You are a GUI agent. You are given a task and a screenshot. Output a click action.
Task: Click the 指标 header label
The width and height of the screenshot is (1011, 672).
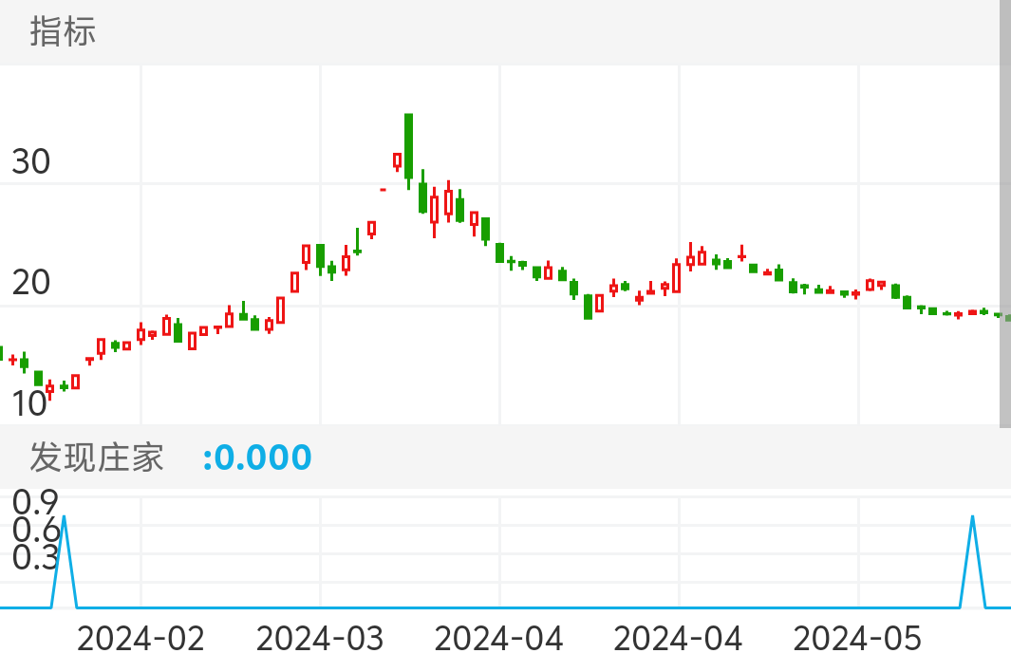pyautogui.click(x=63, y=31)
